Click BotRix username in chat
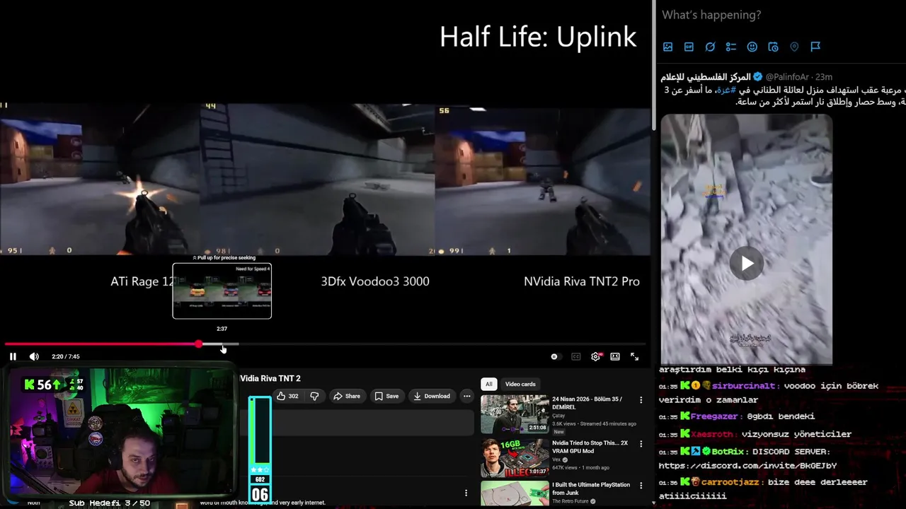Screen dimensions: 906x509 pos(728,451)
